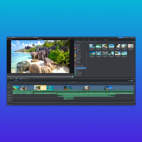This screenshot has width=142, height=142.
Task: Select the coral reef clip at timeline start
Action: [x=16, y=88]
